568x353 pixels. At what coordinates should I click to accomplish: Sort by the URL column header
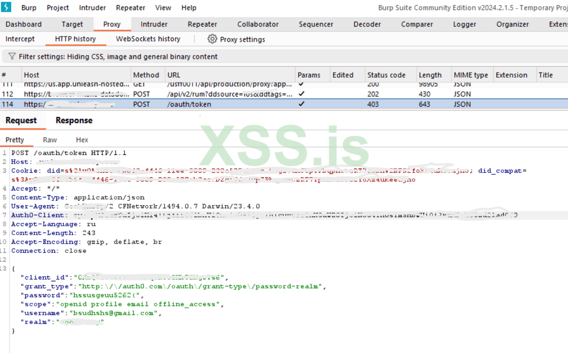click(x=230, y=75)
